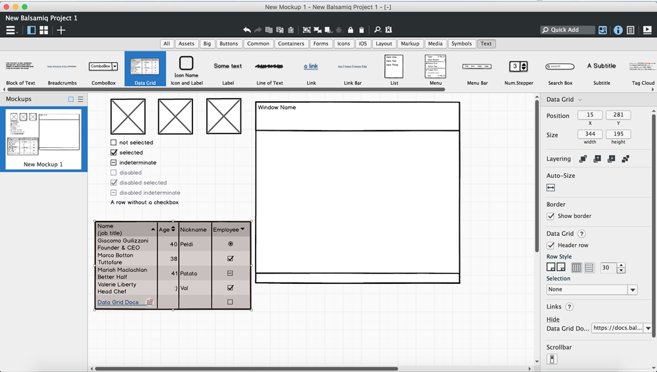Disable the Header row checkbox
Image resolution: width=657 pixels, height=372 pixels.
point(551,245)
